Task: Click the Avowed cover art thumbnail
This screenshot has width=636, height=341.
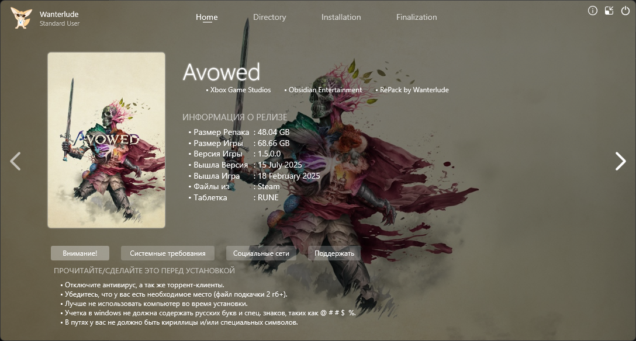Action: coord(106,140)
